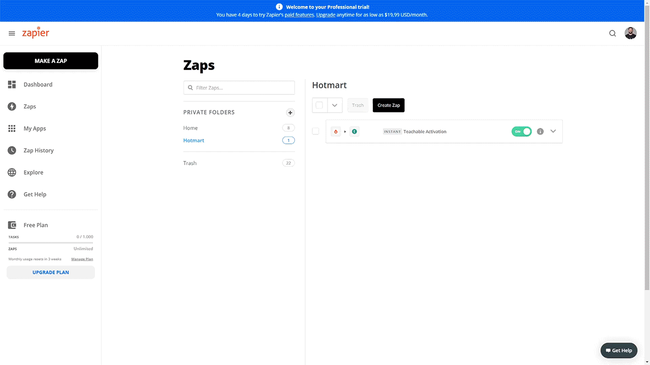Click the Hotmart folder count 1
This screenshot has width=650, height=365.
[288, 140]
